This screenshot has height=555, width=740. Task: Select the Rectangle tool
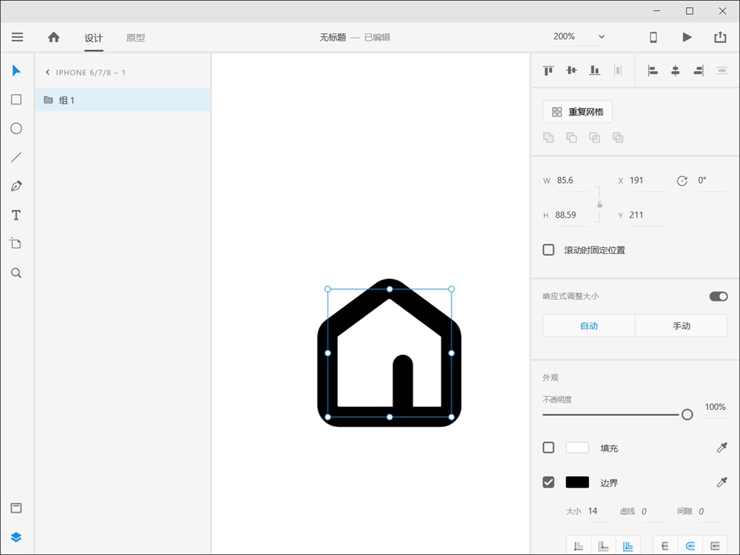click(16, 99)
